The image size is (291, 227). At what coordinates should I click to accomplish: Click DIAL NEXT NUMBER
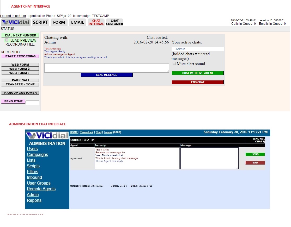(x=20, y=35)
